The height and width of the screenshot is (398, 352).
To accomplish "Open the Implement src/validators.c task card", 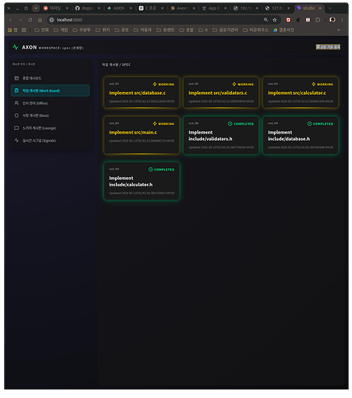I will pyautogui.click(x=221, y=92).
